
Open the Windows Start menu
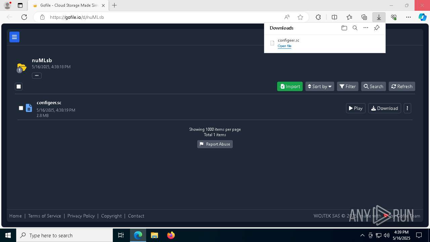click(x=8, y=235)
